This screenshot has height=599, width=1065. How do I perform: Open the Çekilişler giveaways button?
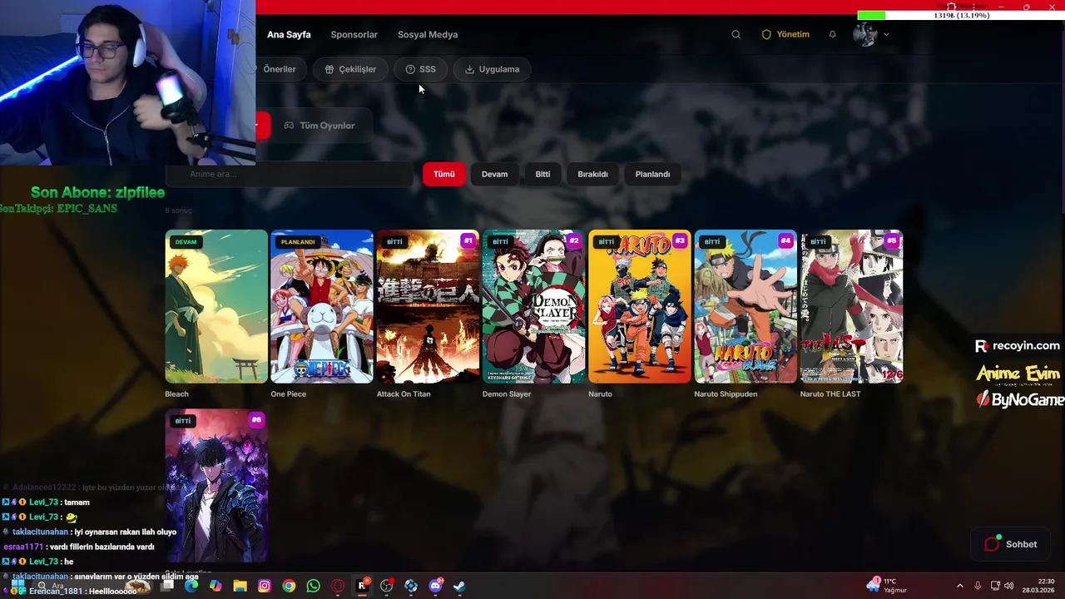pos(350,69)
